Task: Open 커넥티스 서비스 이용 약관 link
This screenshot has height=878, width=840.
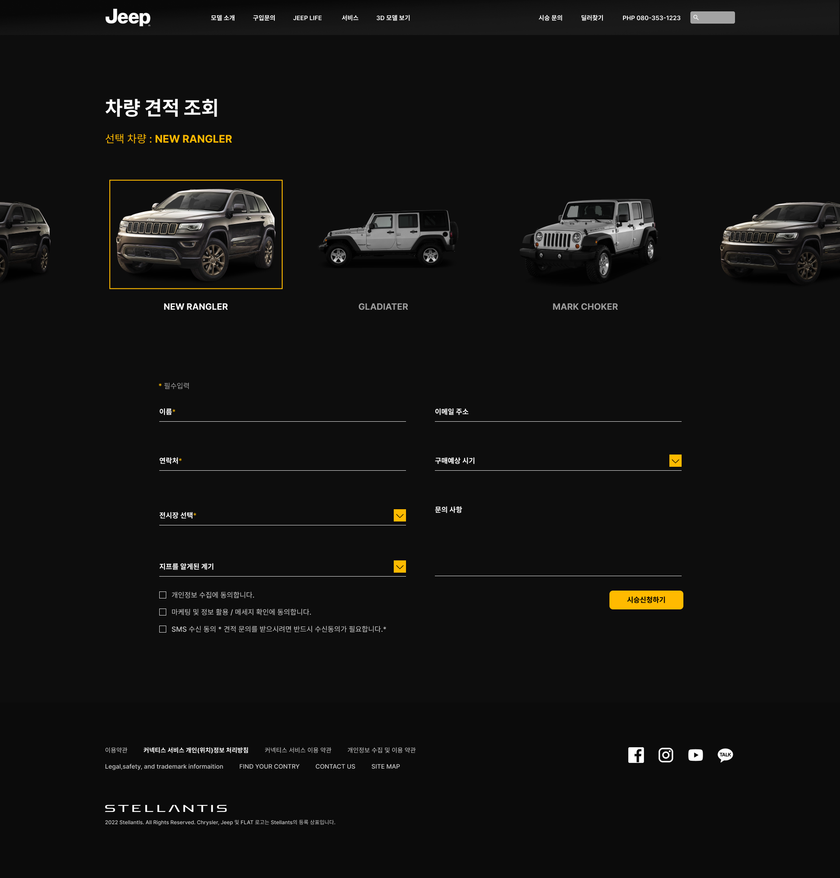Action: coord(298,750)
